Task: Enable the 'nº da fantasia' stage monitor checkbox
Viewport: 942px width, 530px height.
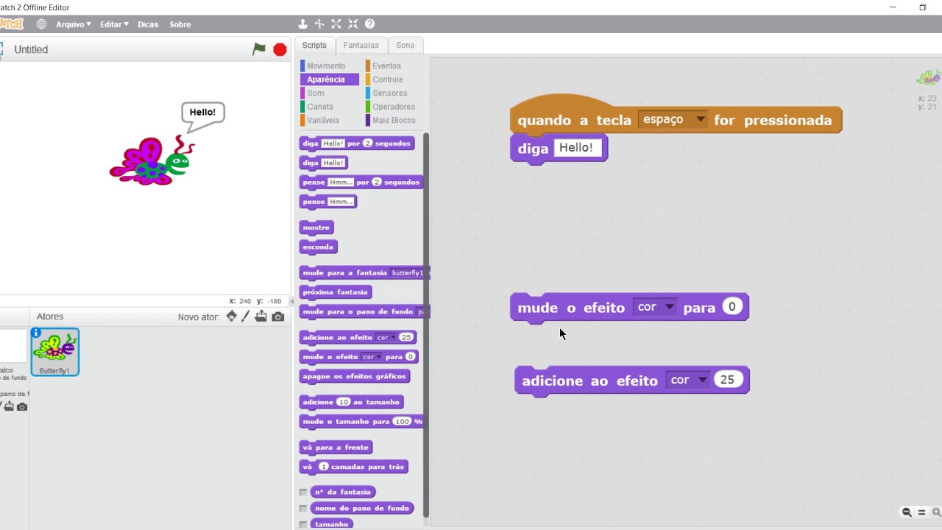Action: 303,492
